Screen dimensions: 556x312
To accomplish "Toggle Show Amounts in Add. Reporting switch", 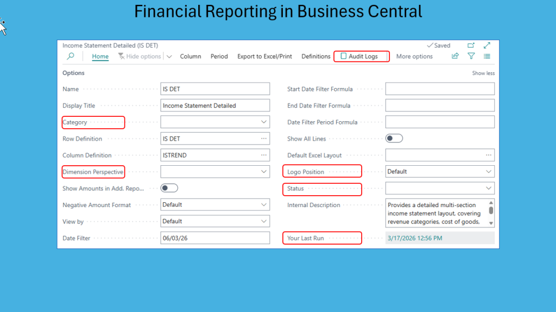I will [169, 188].
